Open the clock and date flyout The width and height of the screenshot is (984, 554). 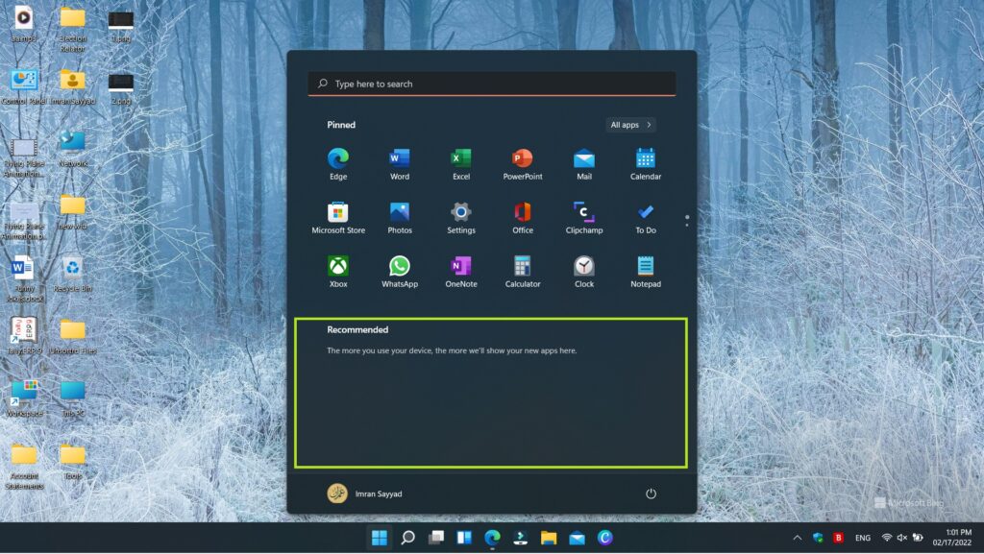click(x=952, y=538)
